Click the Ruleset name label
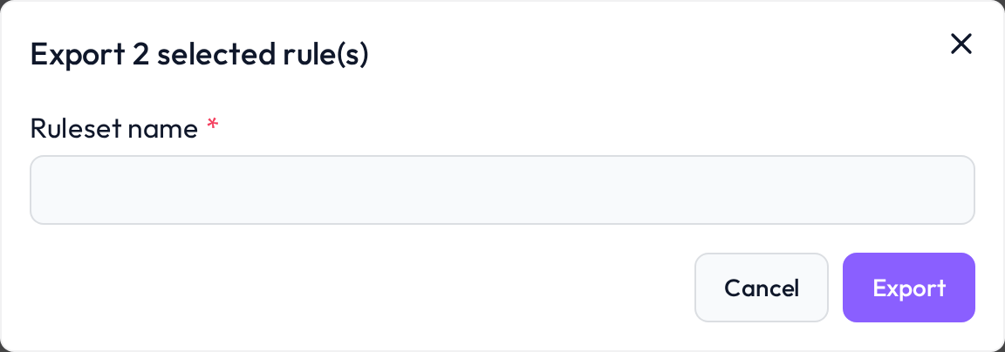This screenshot has height=352, width=1005. [x=114, y=129]
